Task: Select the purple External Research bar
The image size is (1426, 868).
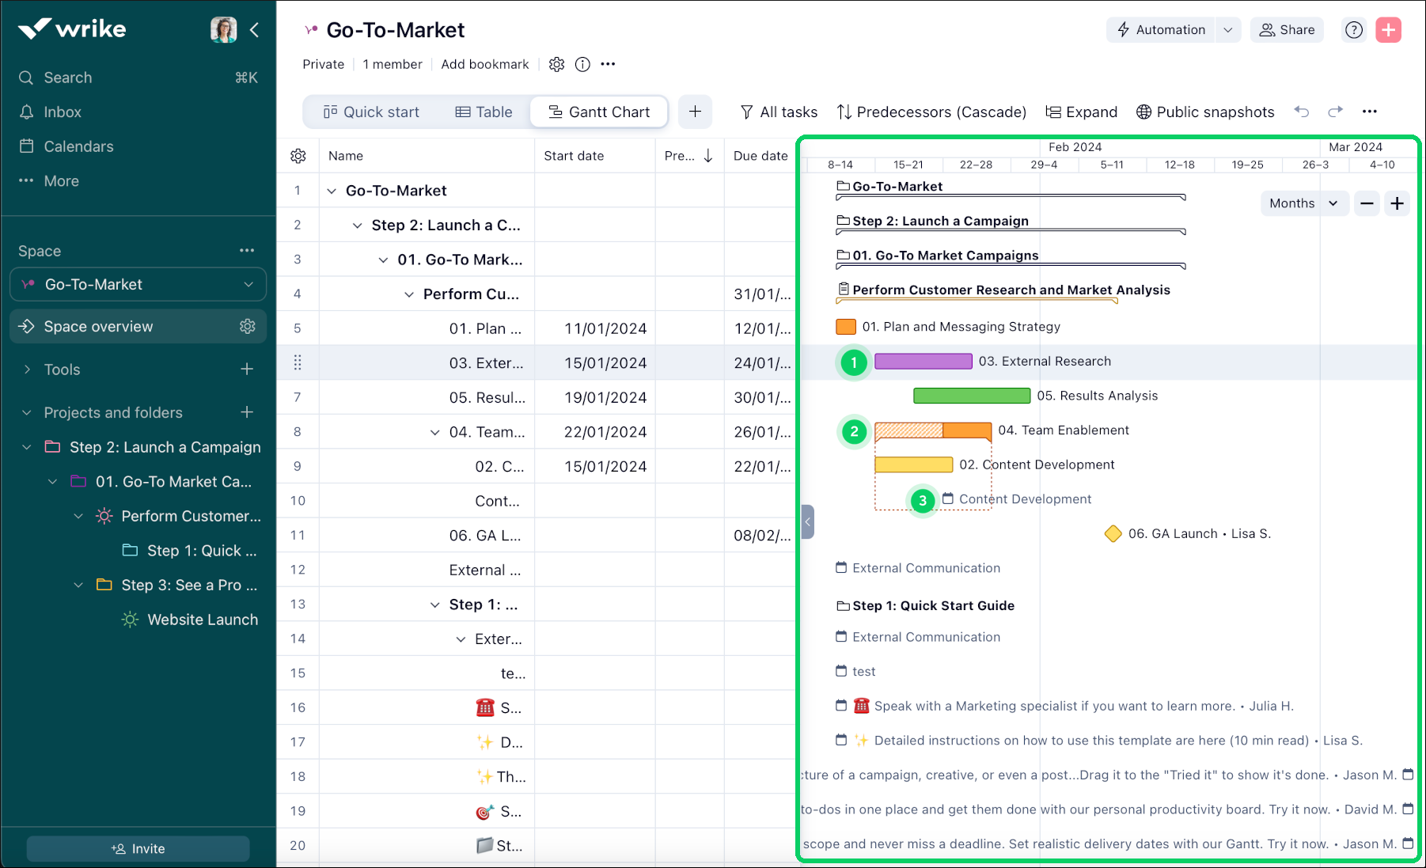Action: [x=923, y=362]
